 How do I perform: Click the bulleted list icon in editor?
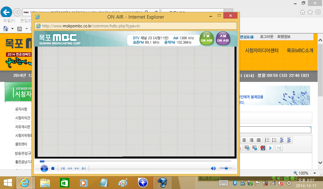[x=274, y=140]
